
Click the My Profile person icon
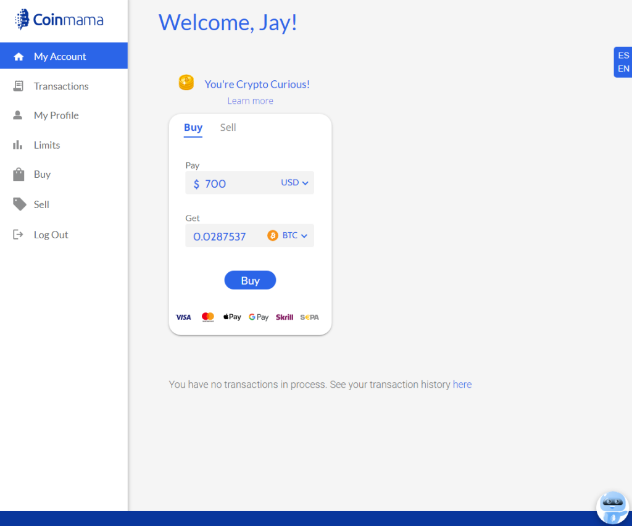(x=18, y=115)
